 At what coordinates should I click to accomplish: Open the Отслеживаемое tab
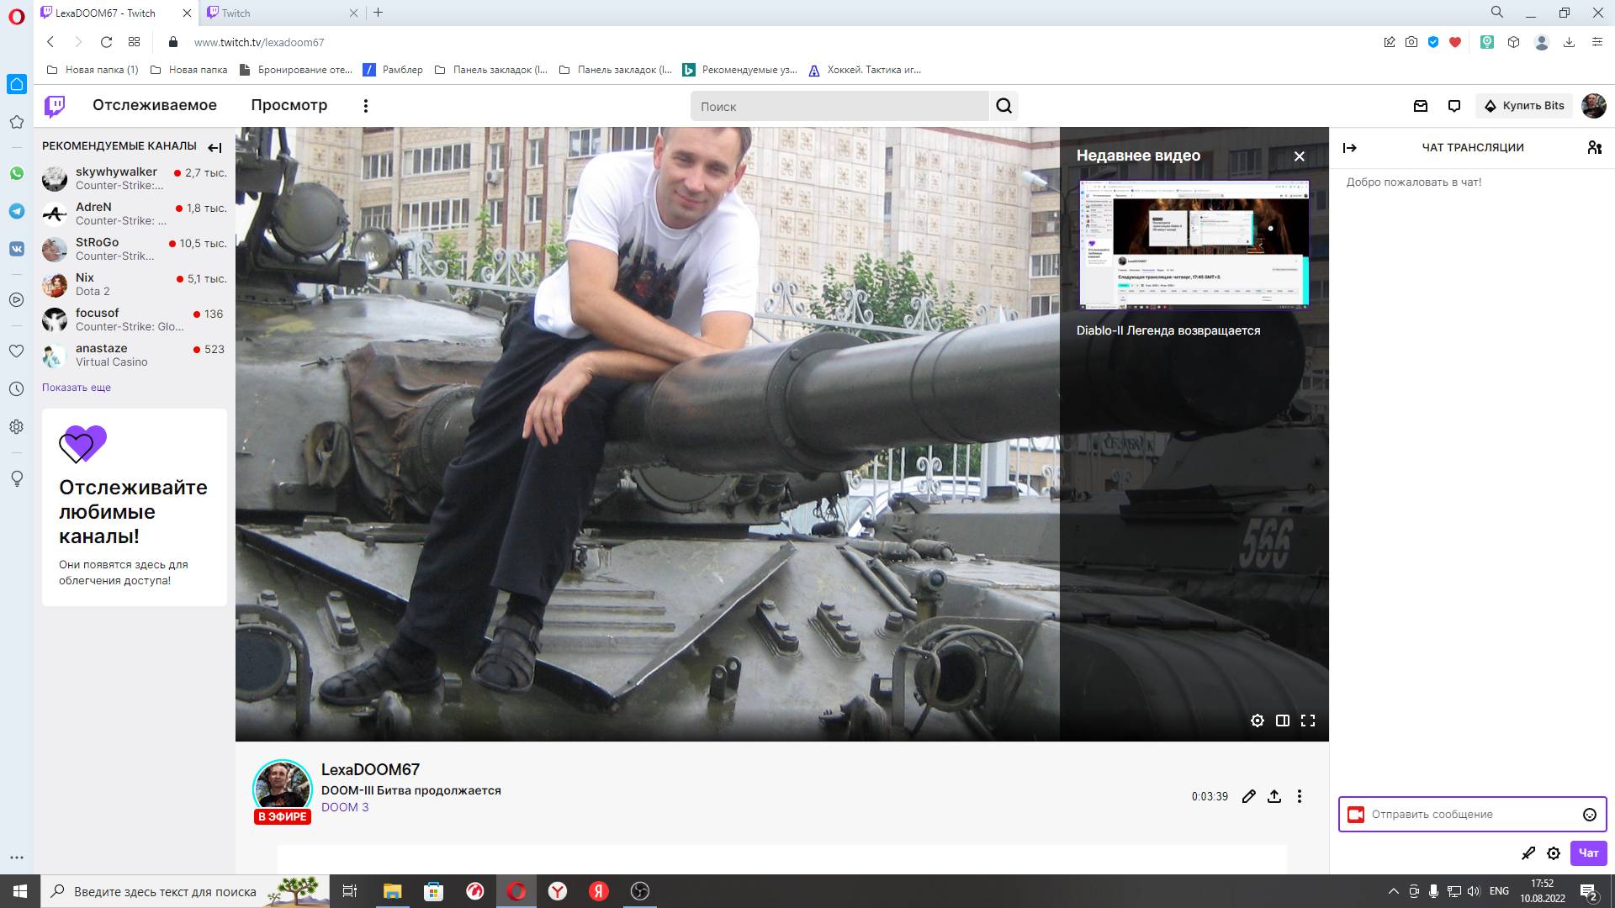(155, 105)
